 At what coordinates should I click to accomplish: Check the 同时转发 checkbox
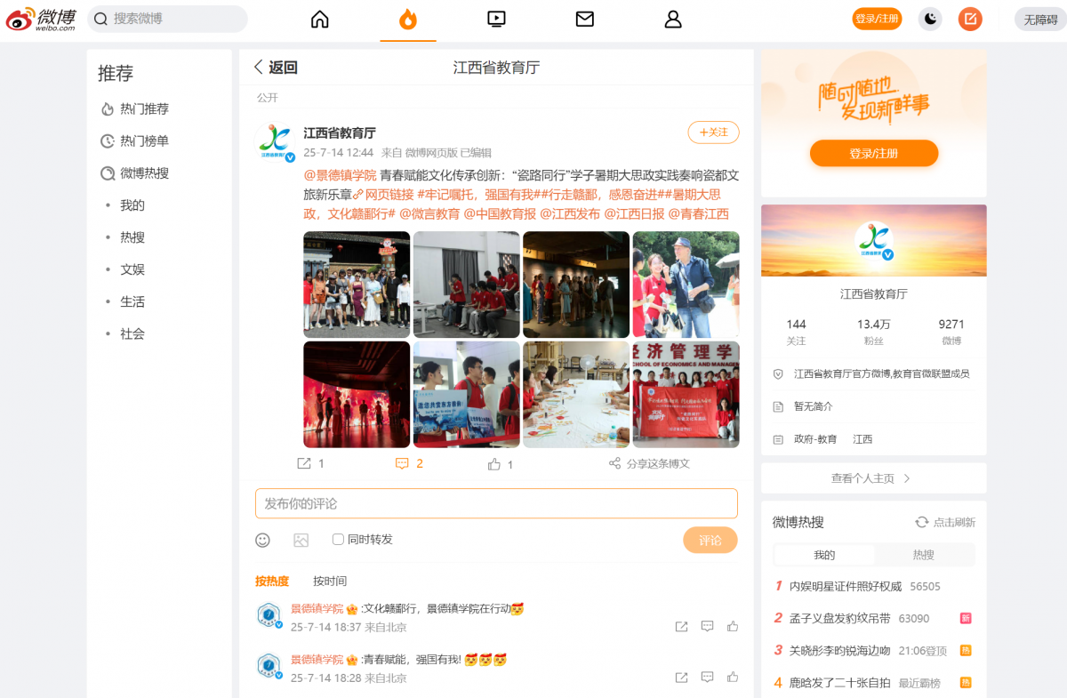tap(338, 539)
